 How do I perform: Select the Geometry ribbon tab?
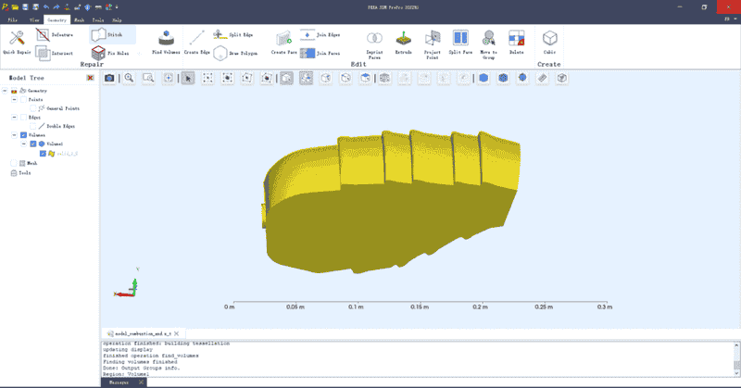57,19
